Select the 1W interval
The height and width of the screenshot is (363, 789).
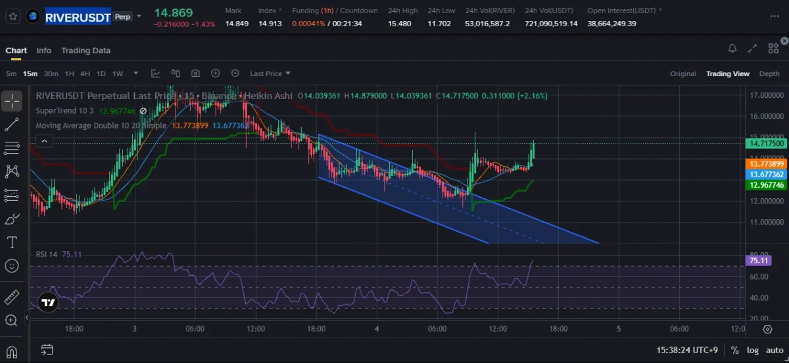[x=118, y=74]
